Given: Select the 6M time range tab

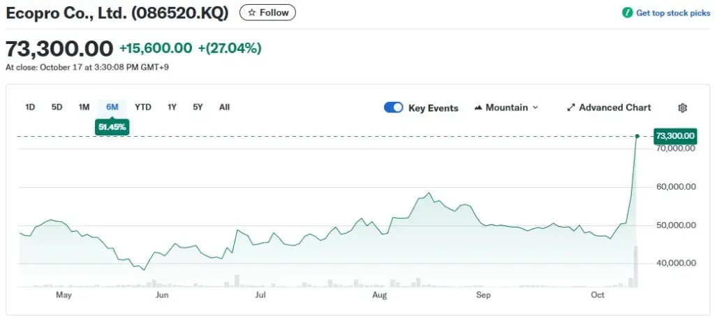Looking at the screenshot, I should pos(112,107).
